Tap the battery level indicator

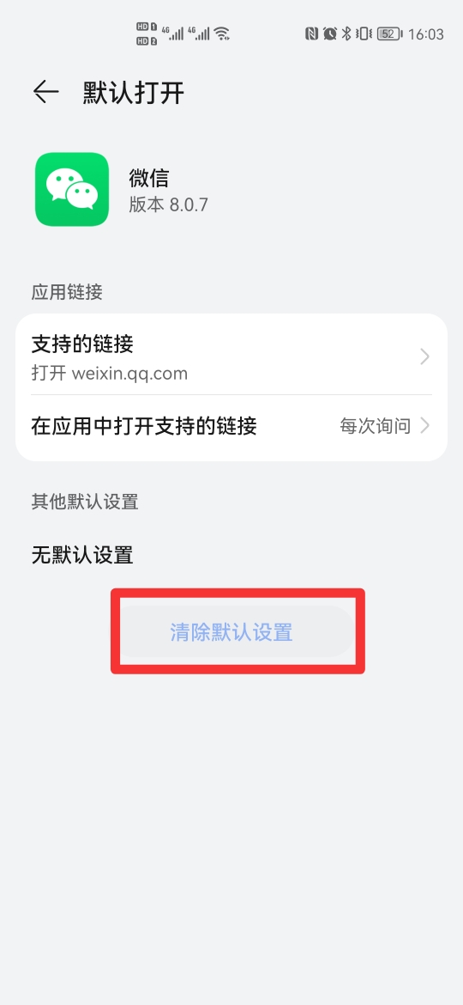pyautogui.click(x=389, y=34)
